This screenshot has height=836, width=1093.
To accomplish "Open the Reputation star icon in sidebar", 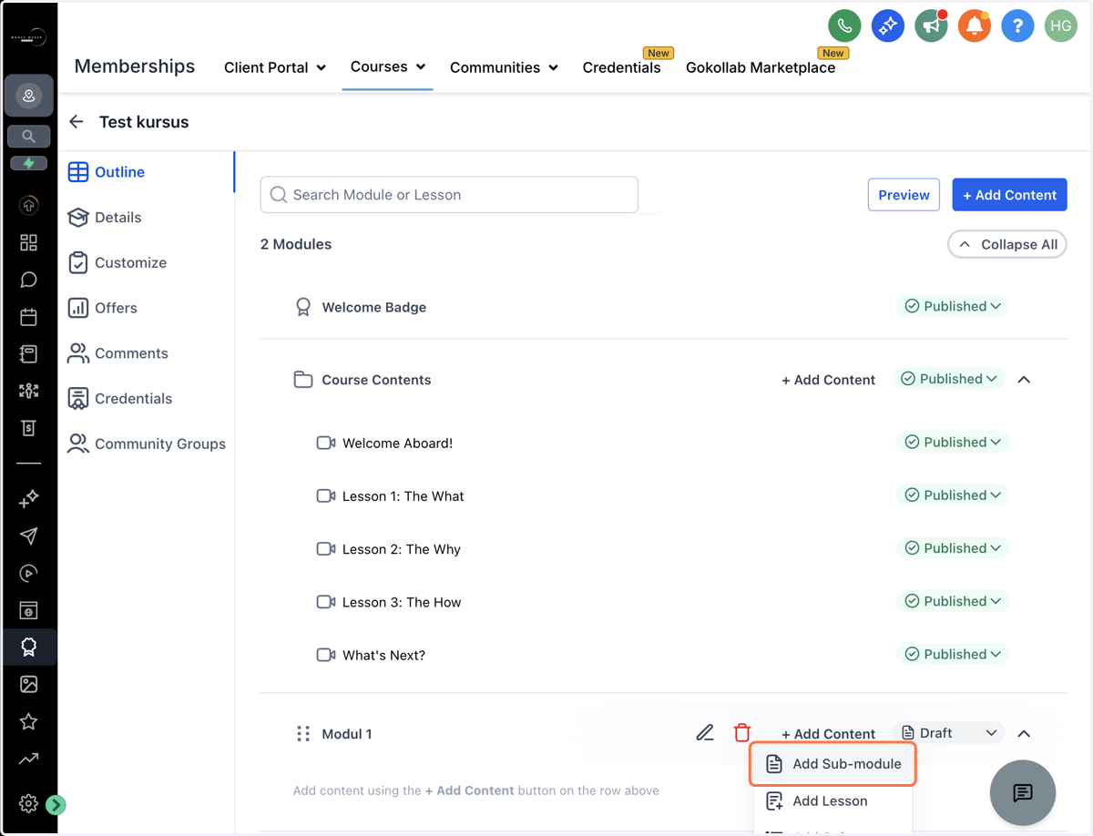I will point(28,721).
